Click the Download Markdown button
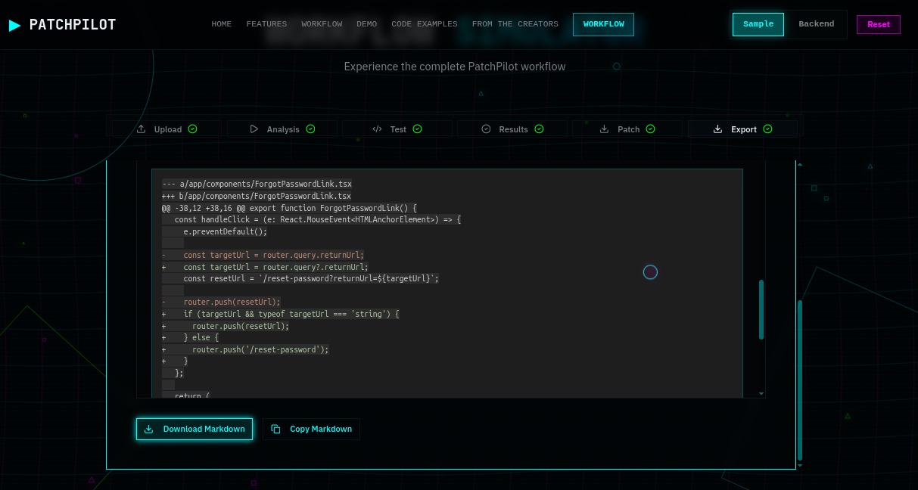The image size is (918, 490). click(194, 429)
